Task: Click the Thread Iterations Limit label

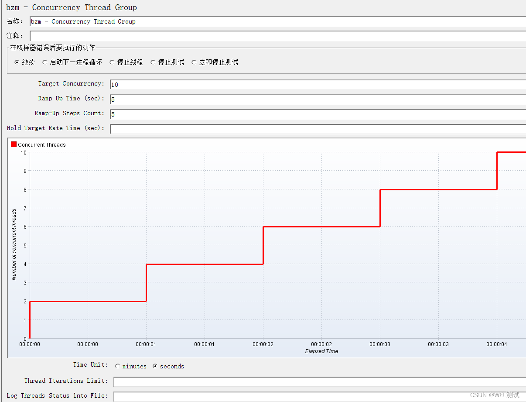Action: (x=66, y=381)
